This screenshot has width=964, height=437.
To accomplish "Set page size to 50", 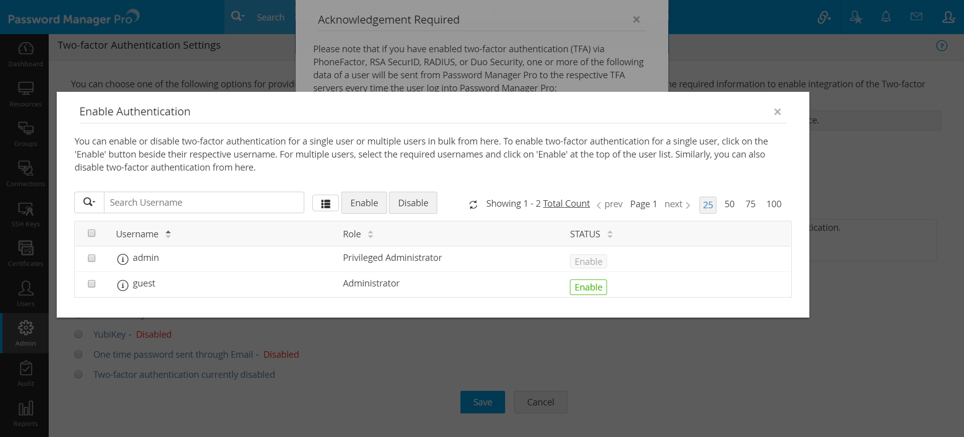I will click(x=729, y=204).
